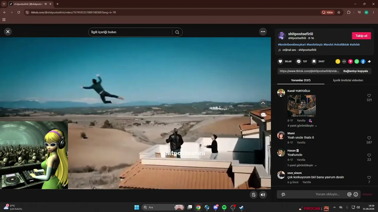
Task: Share the video to Facebook
Action: (363, 62)
